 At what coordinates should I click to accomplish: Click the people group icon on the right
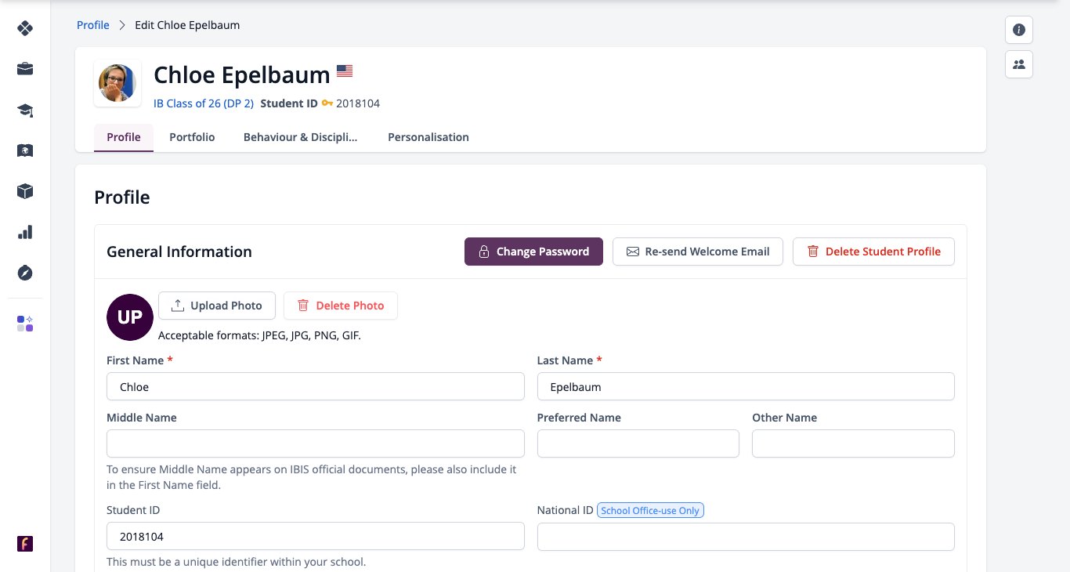click(x=1019, y=64)
